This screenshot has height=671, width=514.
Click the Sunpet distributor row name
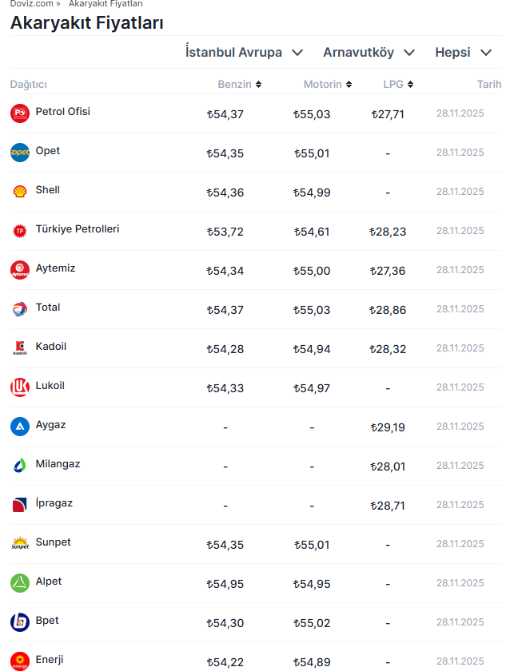point(53,542)
